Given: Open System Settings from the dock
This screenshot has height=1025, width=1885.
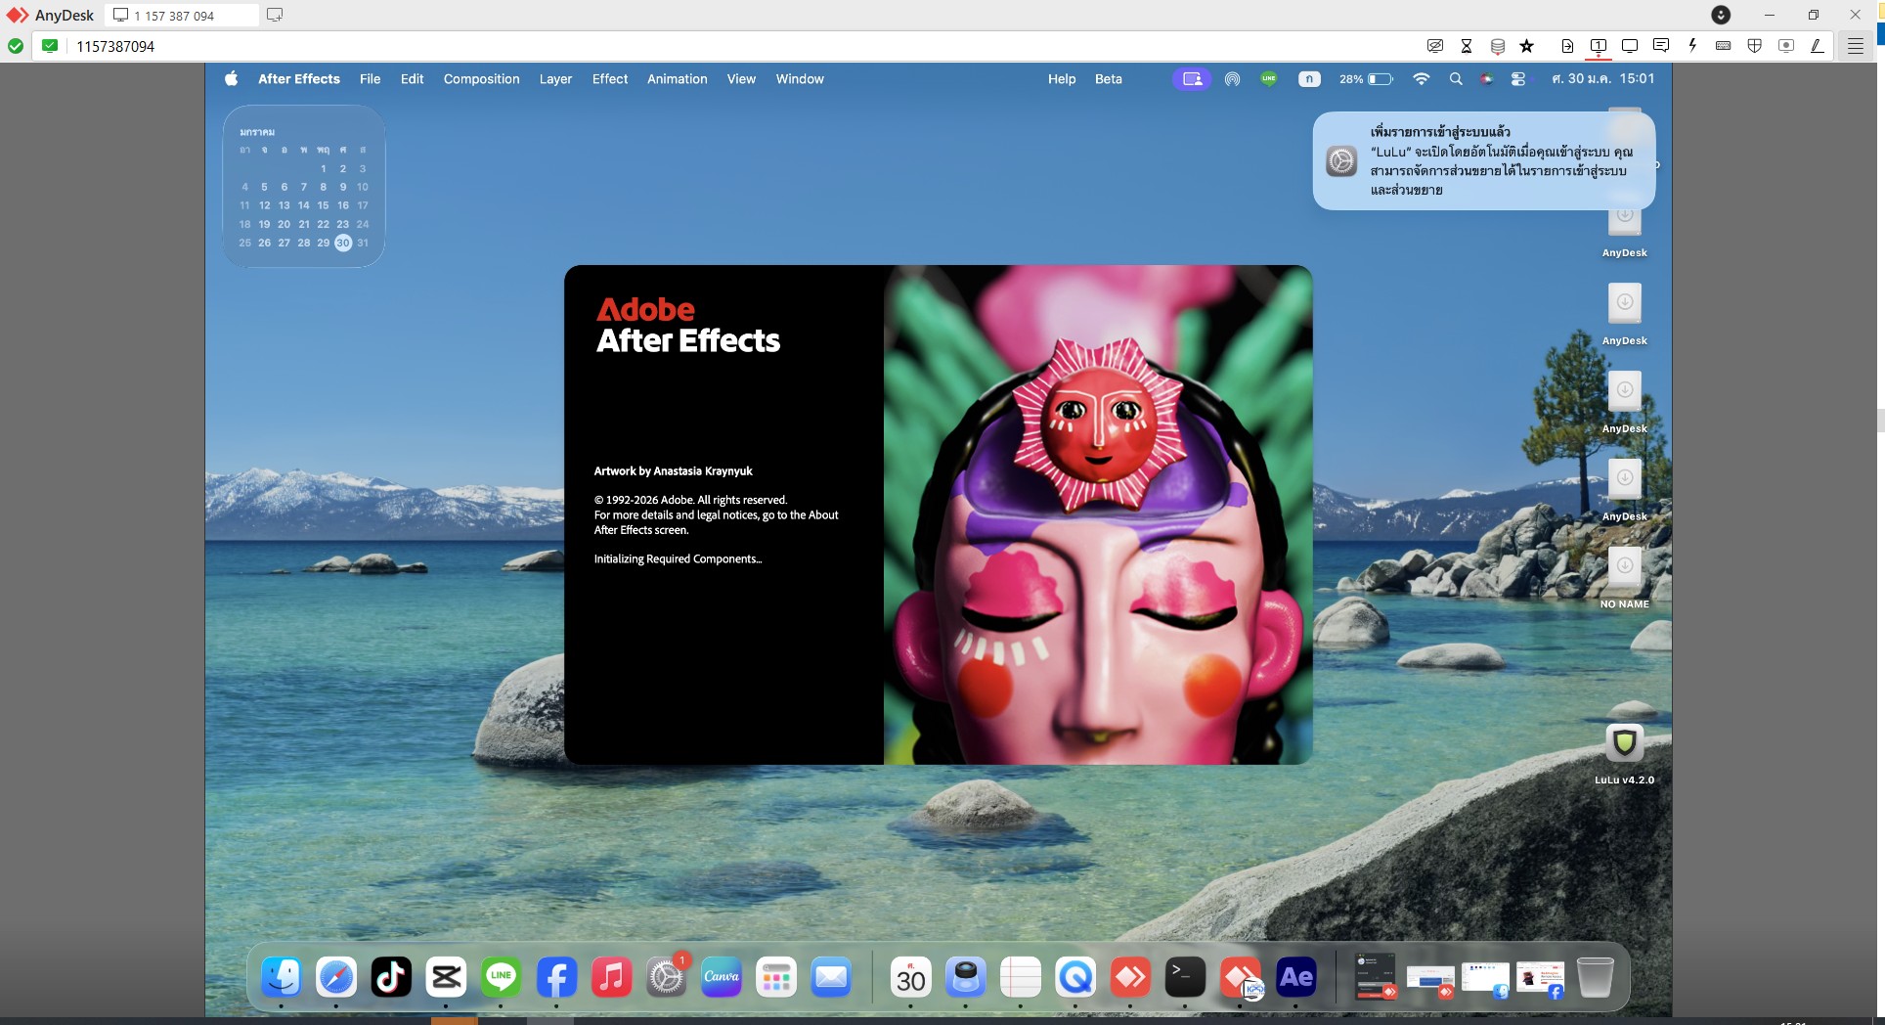Looking at the screenshot, I should click(667, 977).
